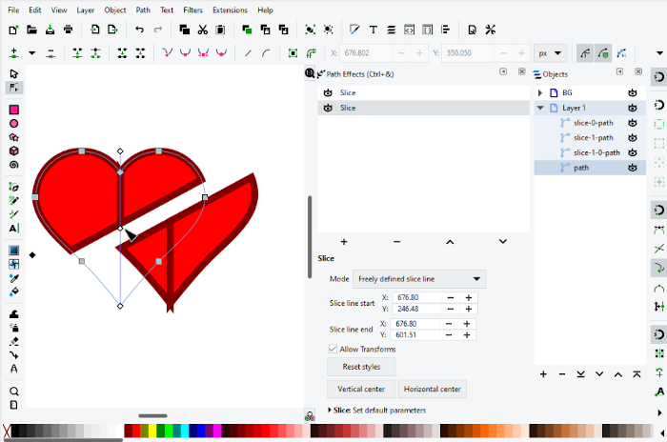667x442 pixels.
Task: Open the Mode dropdown for slice line
Action: click(x=419, y=279)
